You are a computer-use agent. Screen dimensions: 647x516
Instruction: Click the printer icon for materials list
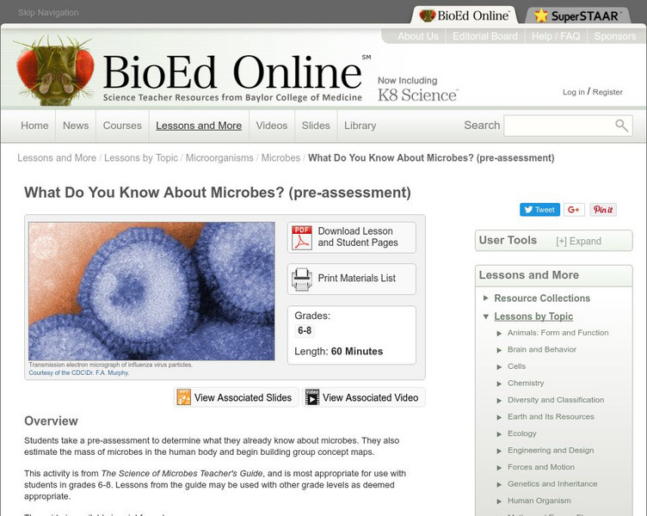pos(302,279)
